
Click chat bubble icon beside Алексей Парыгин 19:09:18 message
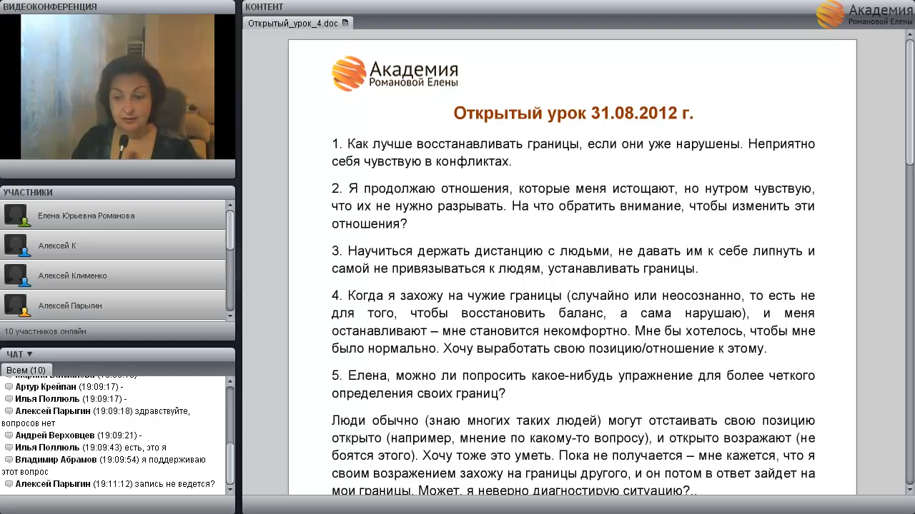pyautogui.click(x=9, y=411)
